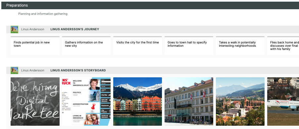Open 'Finds potential job in new town' card

click(35, 46)
